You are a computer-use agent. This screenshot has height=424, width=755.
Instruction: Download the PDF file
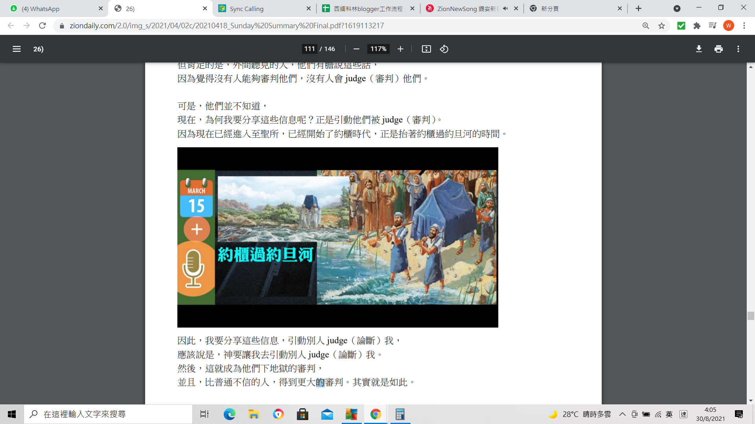click(x=699, y=49)
